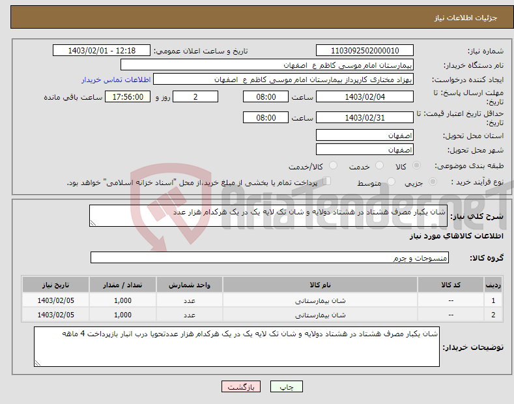This screenshot has height=404, width=514.
Task: Click the remaining time field 17:56:00
Action: pyautogui.click(x=128, y=96)
